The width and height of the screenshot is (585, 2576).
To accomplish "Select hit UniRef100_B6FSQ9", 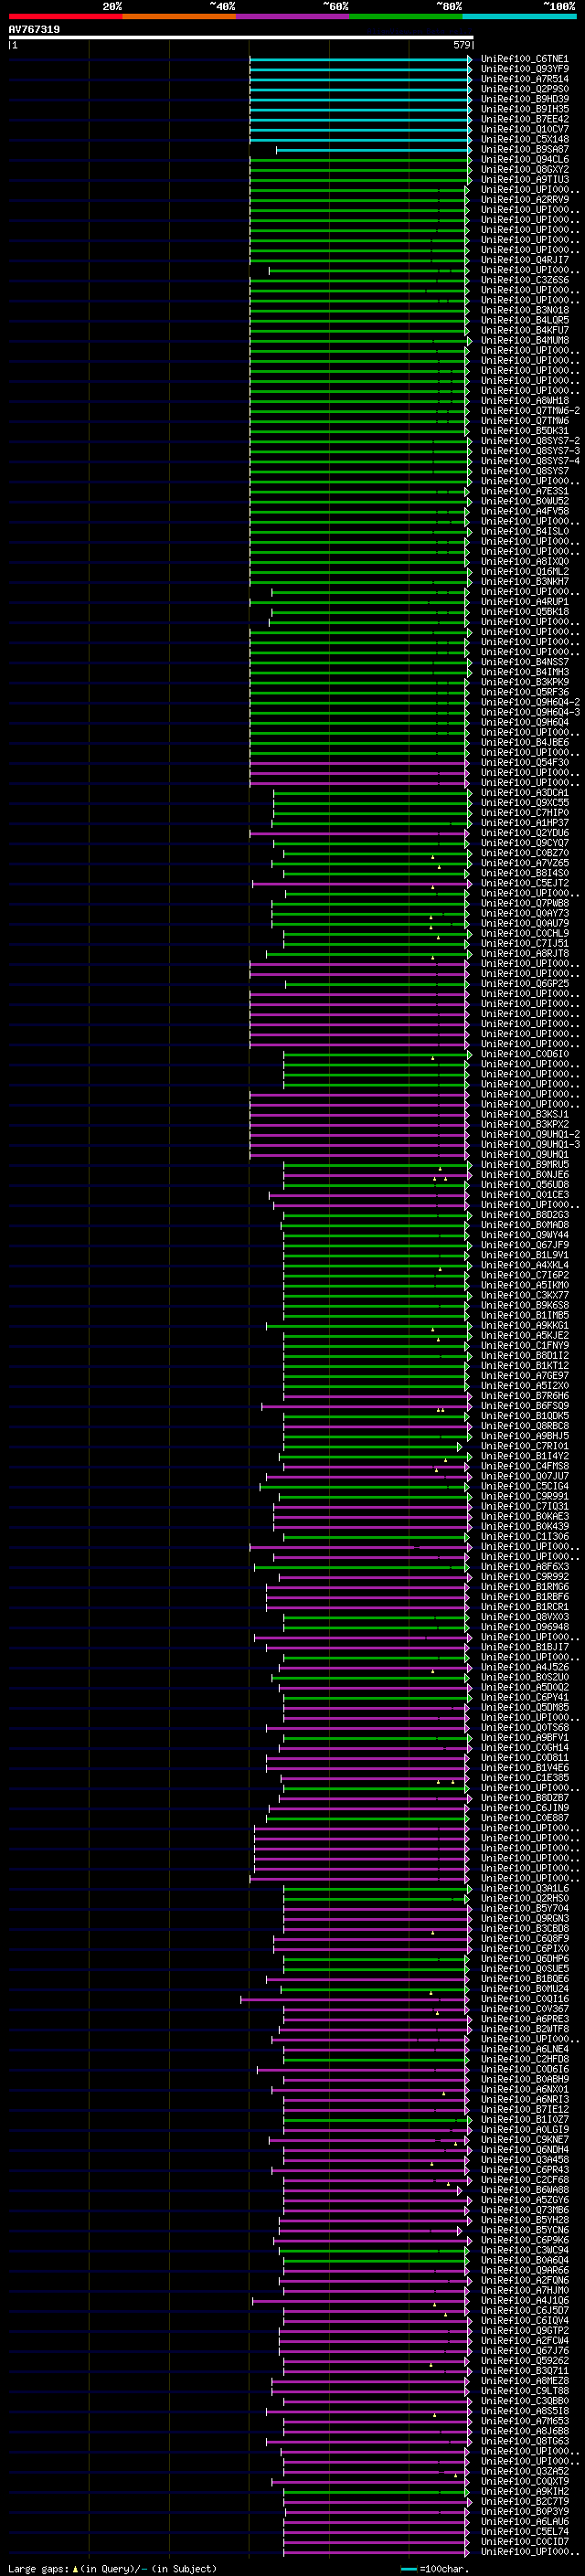I will tap(524, 1406).
